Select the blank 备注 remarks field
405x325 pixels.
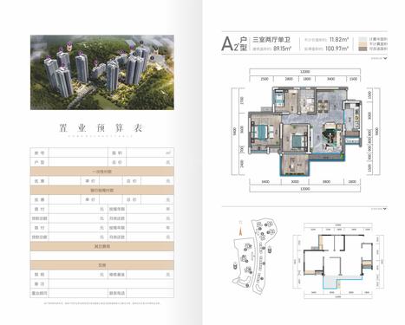click(111, 283)
